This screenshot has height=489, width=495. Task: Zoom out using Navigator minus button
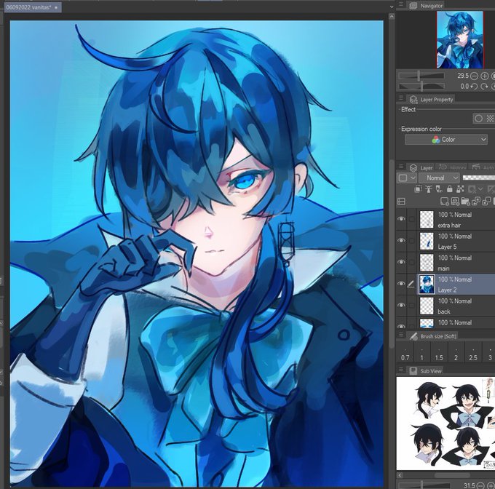(x=474, y=76)
